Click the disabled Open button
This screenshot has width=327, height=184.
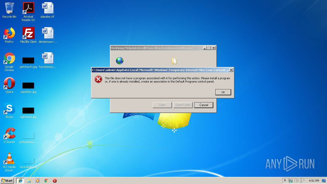[162, 105]
